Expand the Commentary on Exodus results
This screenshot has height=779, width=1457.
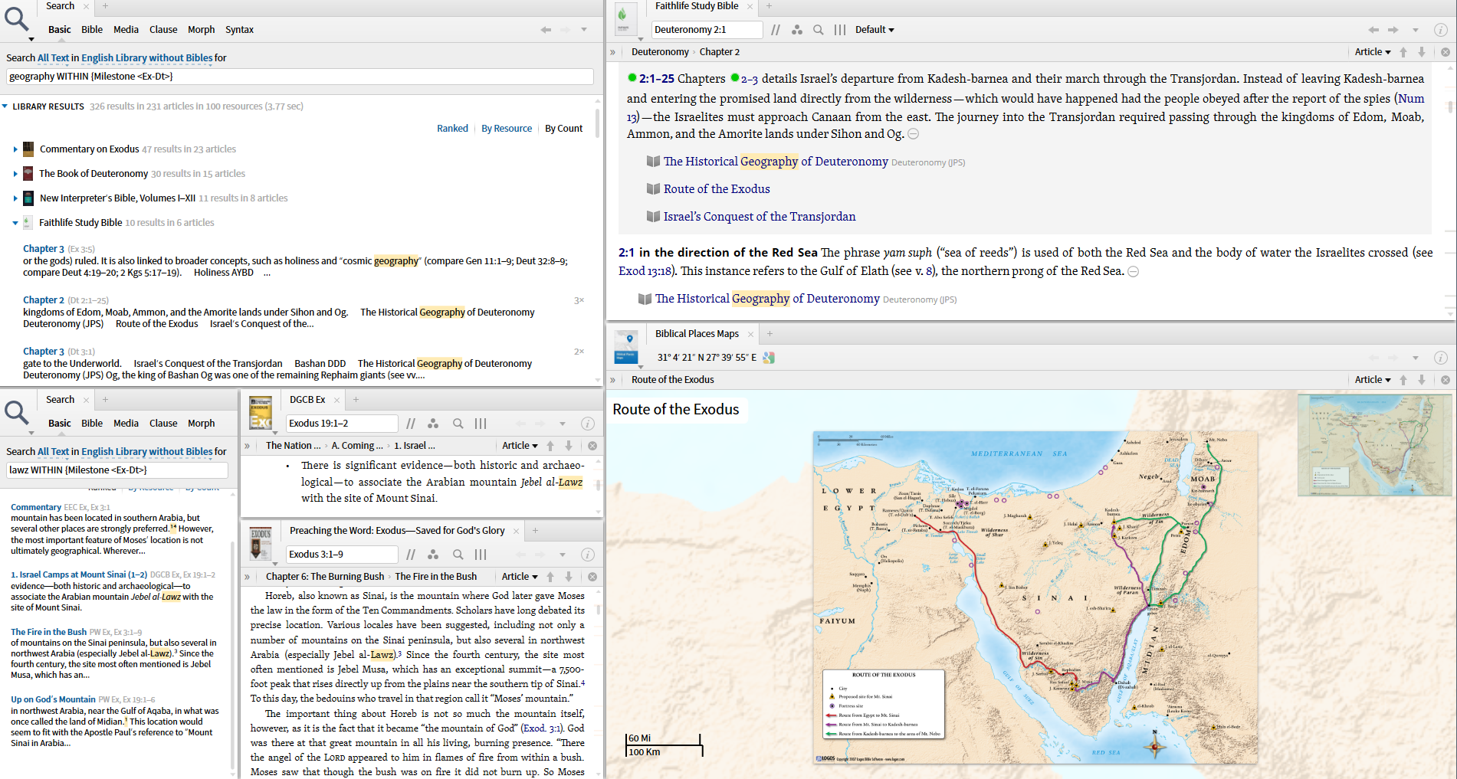(15, 149)
